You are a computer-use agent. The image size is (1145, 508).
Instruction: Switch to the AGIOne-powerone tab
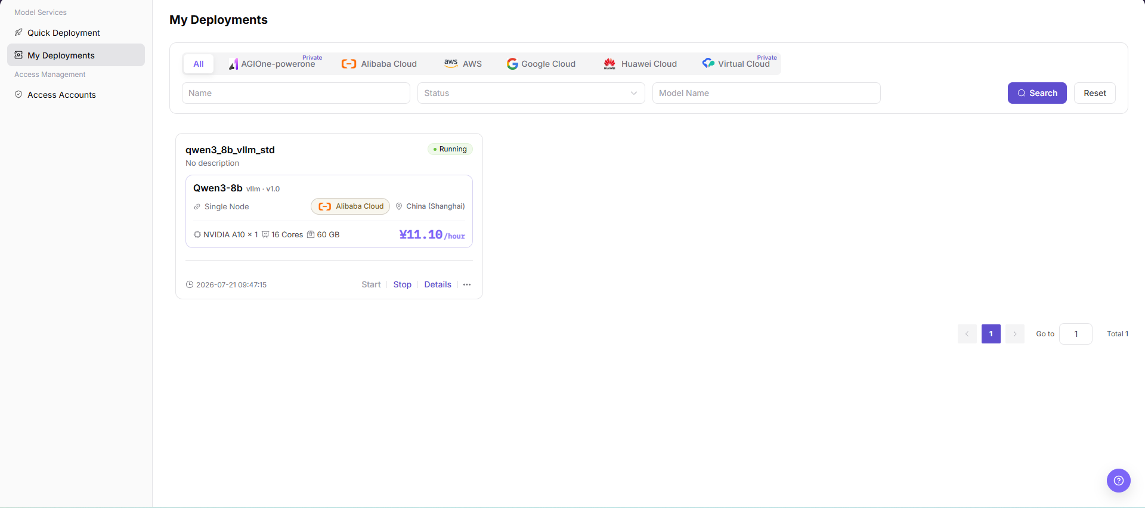pos(275,64)
